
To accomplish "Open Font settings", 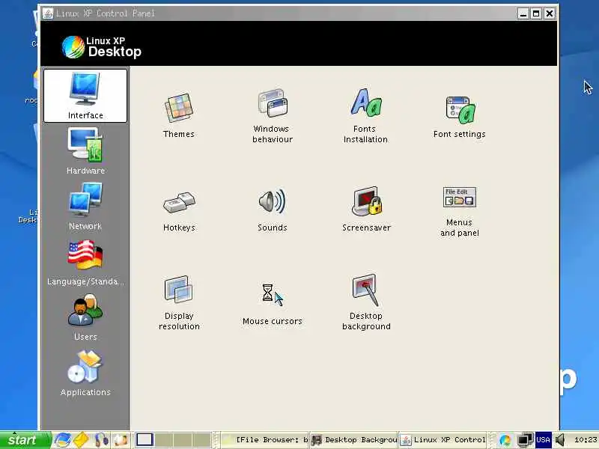I will pyautogui.click(x=459, y=117).
